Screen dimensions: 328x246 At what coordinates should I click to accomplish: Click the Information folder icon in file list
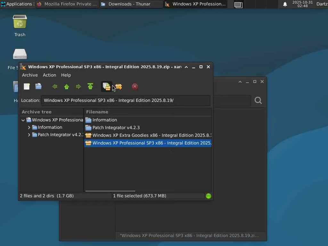point(88,120)
